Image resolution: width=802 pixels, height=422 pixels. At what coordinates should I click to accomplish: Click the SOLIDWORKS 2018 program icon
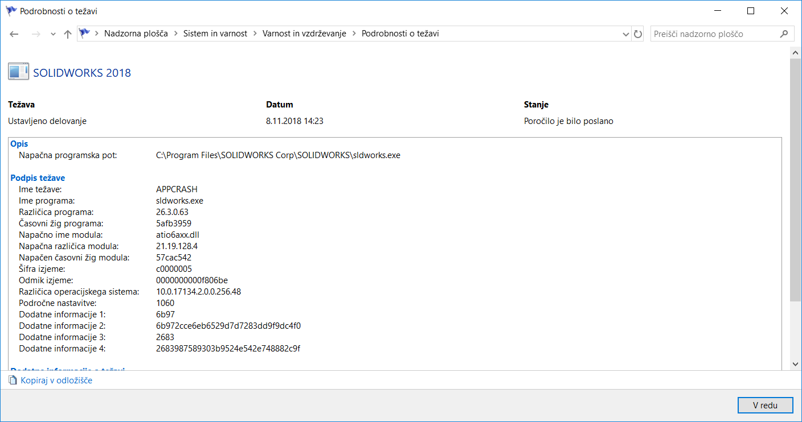point(18,72)
